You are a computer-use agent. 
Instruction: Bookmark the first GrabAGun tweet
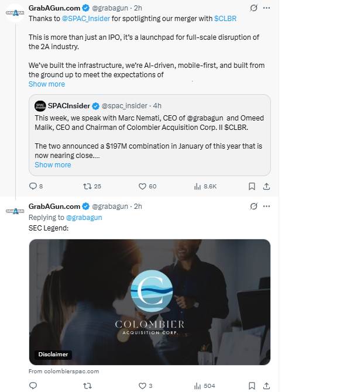tap(252, 186)
